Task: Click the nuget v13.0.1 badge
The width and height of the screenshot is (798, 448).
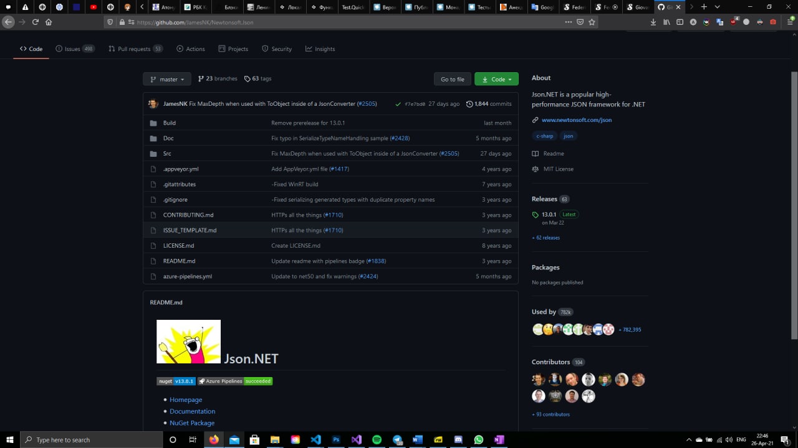Action: click(176, 381)
